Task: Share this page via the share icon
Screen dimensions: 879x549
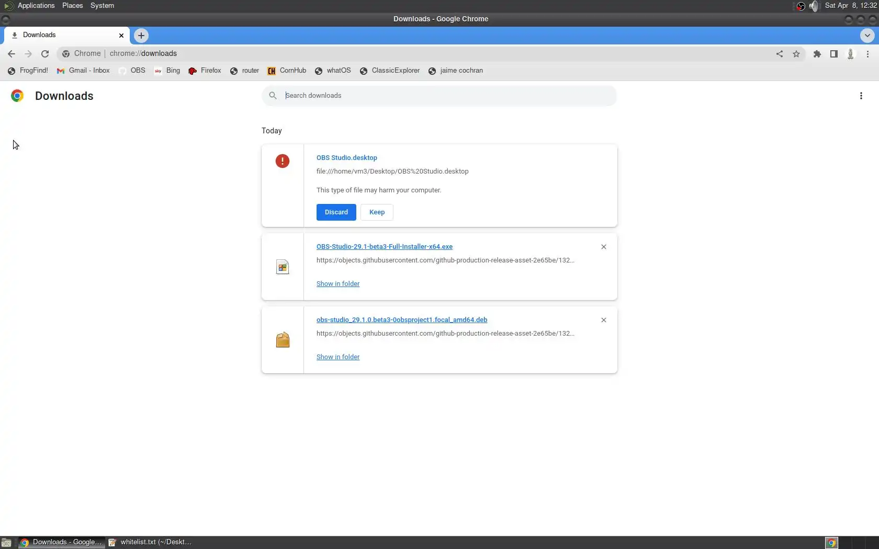Action: (x=780, y=54)
